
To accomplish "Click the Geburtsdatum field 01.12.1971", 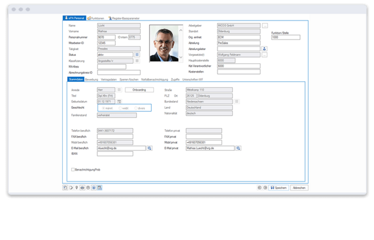I will click(106, 102).
